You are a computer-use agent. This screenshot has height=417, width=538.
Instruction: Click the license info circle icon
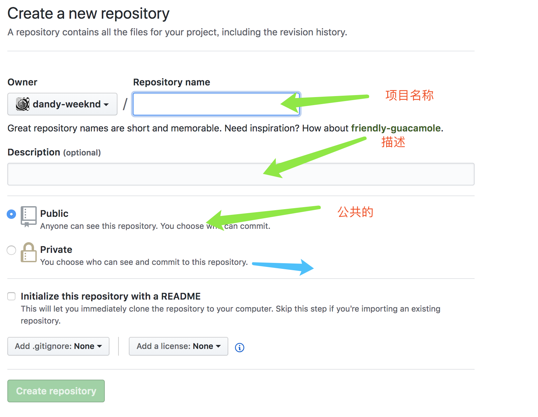coord(240,348)
